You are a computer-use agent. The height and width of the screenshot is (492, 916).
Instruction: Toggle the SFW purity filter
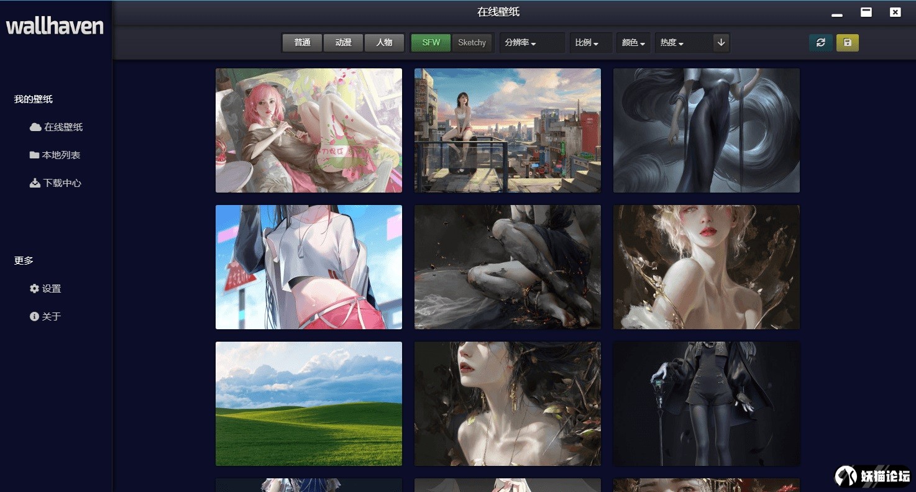click(x=431, y=42)
